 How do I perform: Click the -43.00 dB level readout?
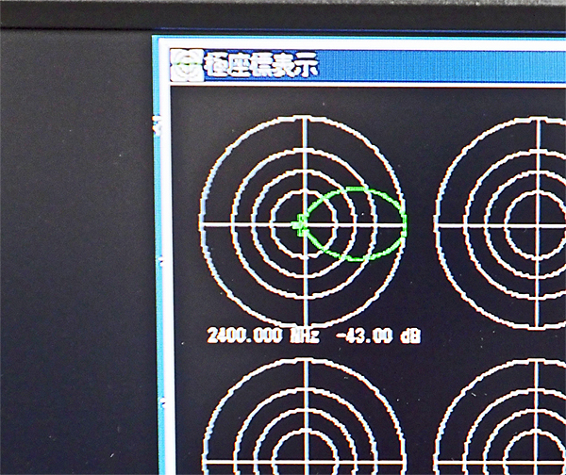point(378,336)
